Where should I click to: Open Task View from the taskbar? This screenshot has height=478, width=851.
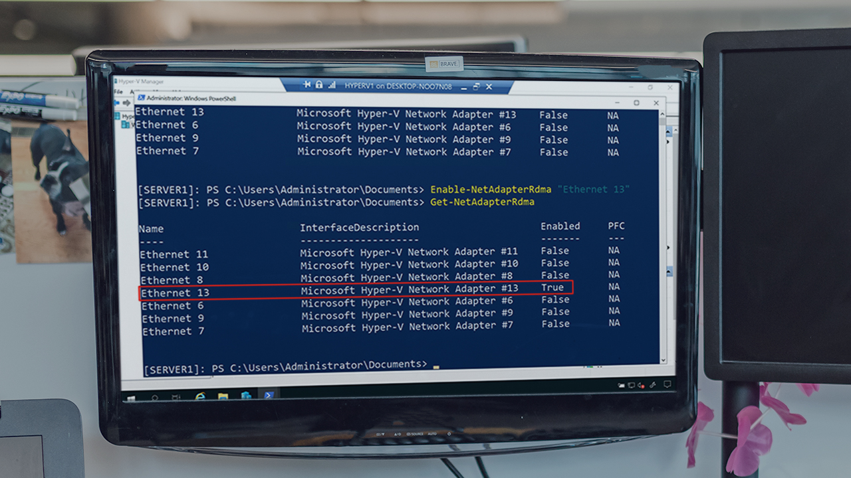(177, 397)
